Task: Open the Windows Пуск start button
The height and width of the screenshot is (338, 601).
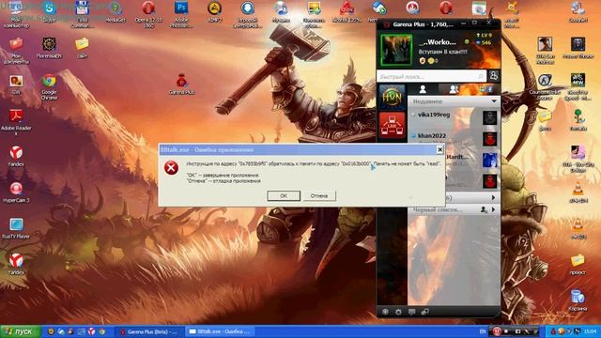Action: [x=21, y=331]
